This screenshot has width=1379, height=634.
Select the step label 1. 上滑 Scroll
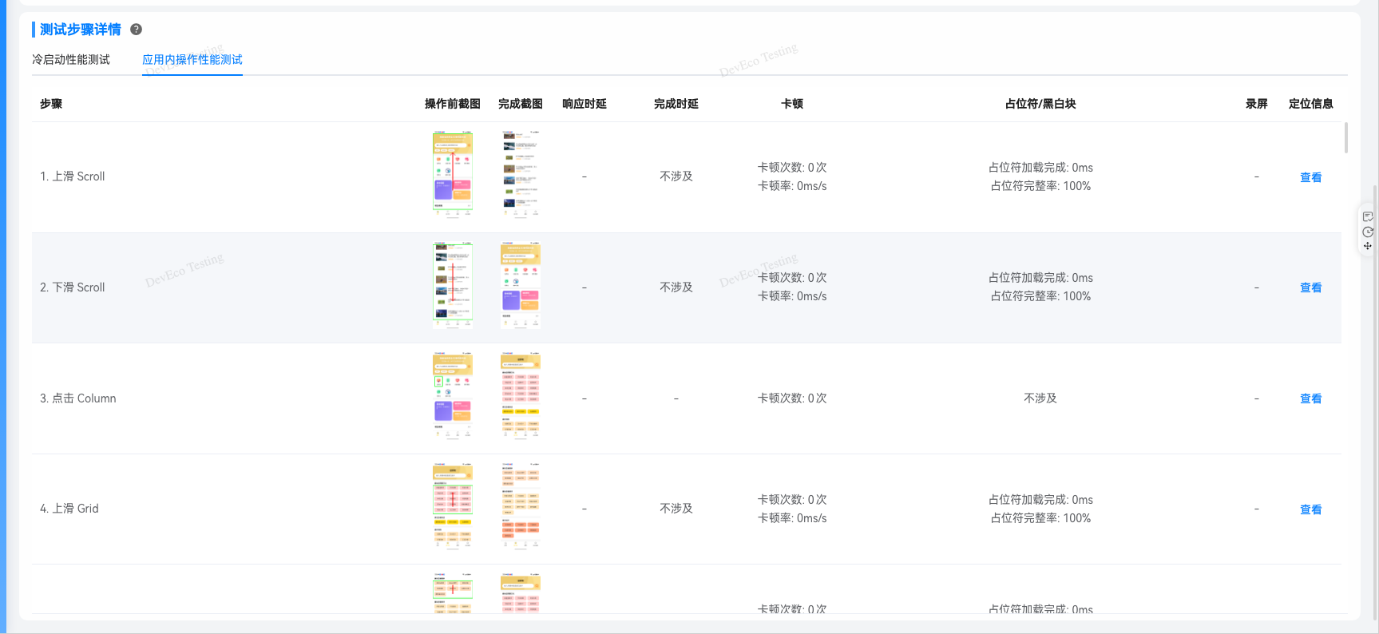click(x=73, y=176)
